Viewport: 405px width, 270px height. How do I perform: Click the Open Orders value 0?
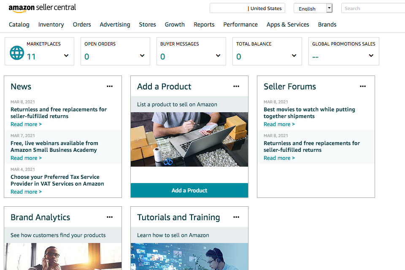(x=87, y=57)
